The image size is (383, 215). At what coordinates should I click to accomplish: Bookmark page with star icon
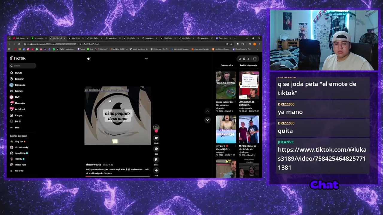pyautogui.click(x=231, y=44)
